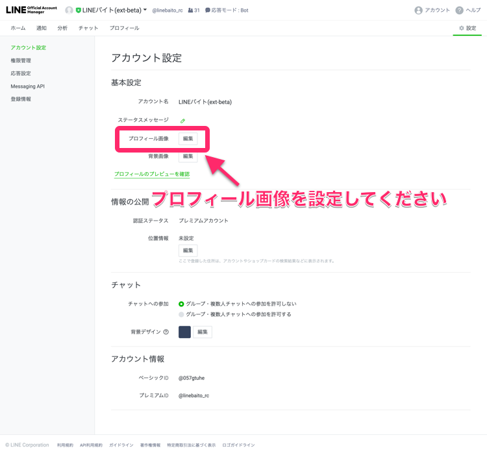Click 編集 button for 位置情報
The width and height of the screenshot is (487, 455).
point(188,251)
